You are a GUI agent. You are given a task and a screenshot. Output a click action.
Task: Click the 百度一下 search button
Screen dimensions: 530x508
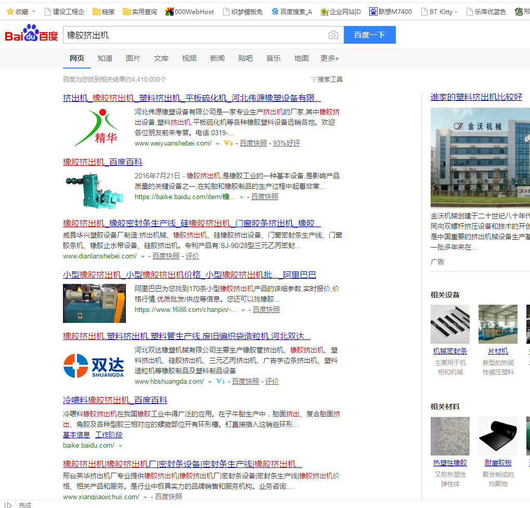pos(369,35)
